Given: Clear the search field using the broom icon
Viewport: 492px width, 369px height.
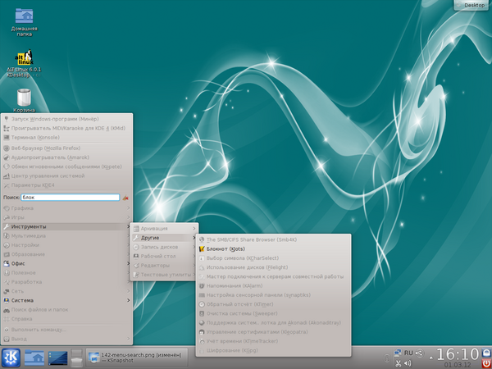Looking at the screenshot, I should click(125, 198).
